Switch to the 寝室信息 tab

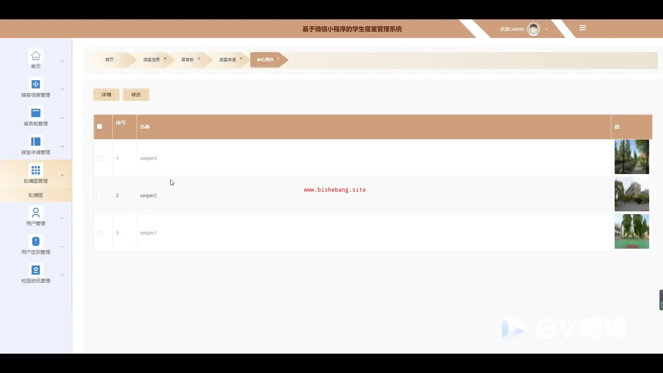[x=151, y=60]
